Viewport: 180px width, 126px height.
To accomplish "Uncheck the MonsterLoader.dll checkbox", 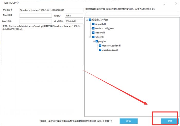I will 100,46.
